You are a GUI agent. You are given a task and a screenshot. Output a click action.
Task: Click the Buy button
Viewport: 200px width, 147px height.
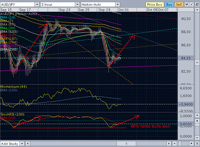click(169, 4)
